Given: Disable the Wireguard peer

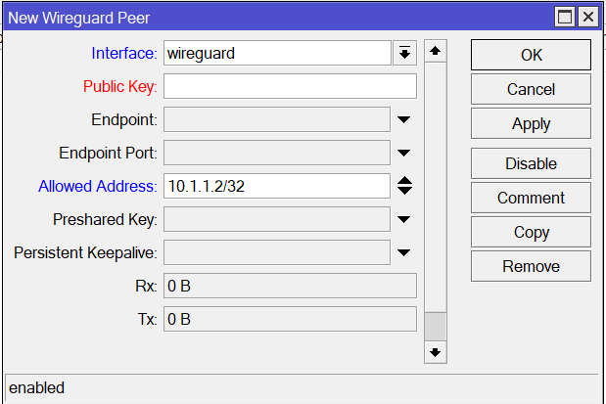Looking at the screenshot, I should coord(531,163).
